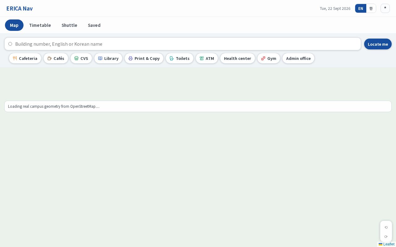Viewport: 396px width, 247px height.
Task: Select the Library filter chip
Action: tap(108, 58)
